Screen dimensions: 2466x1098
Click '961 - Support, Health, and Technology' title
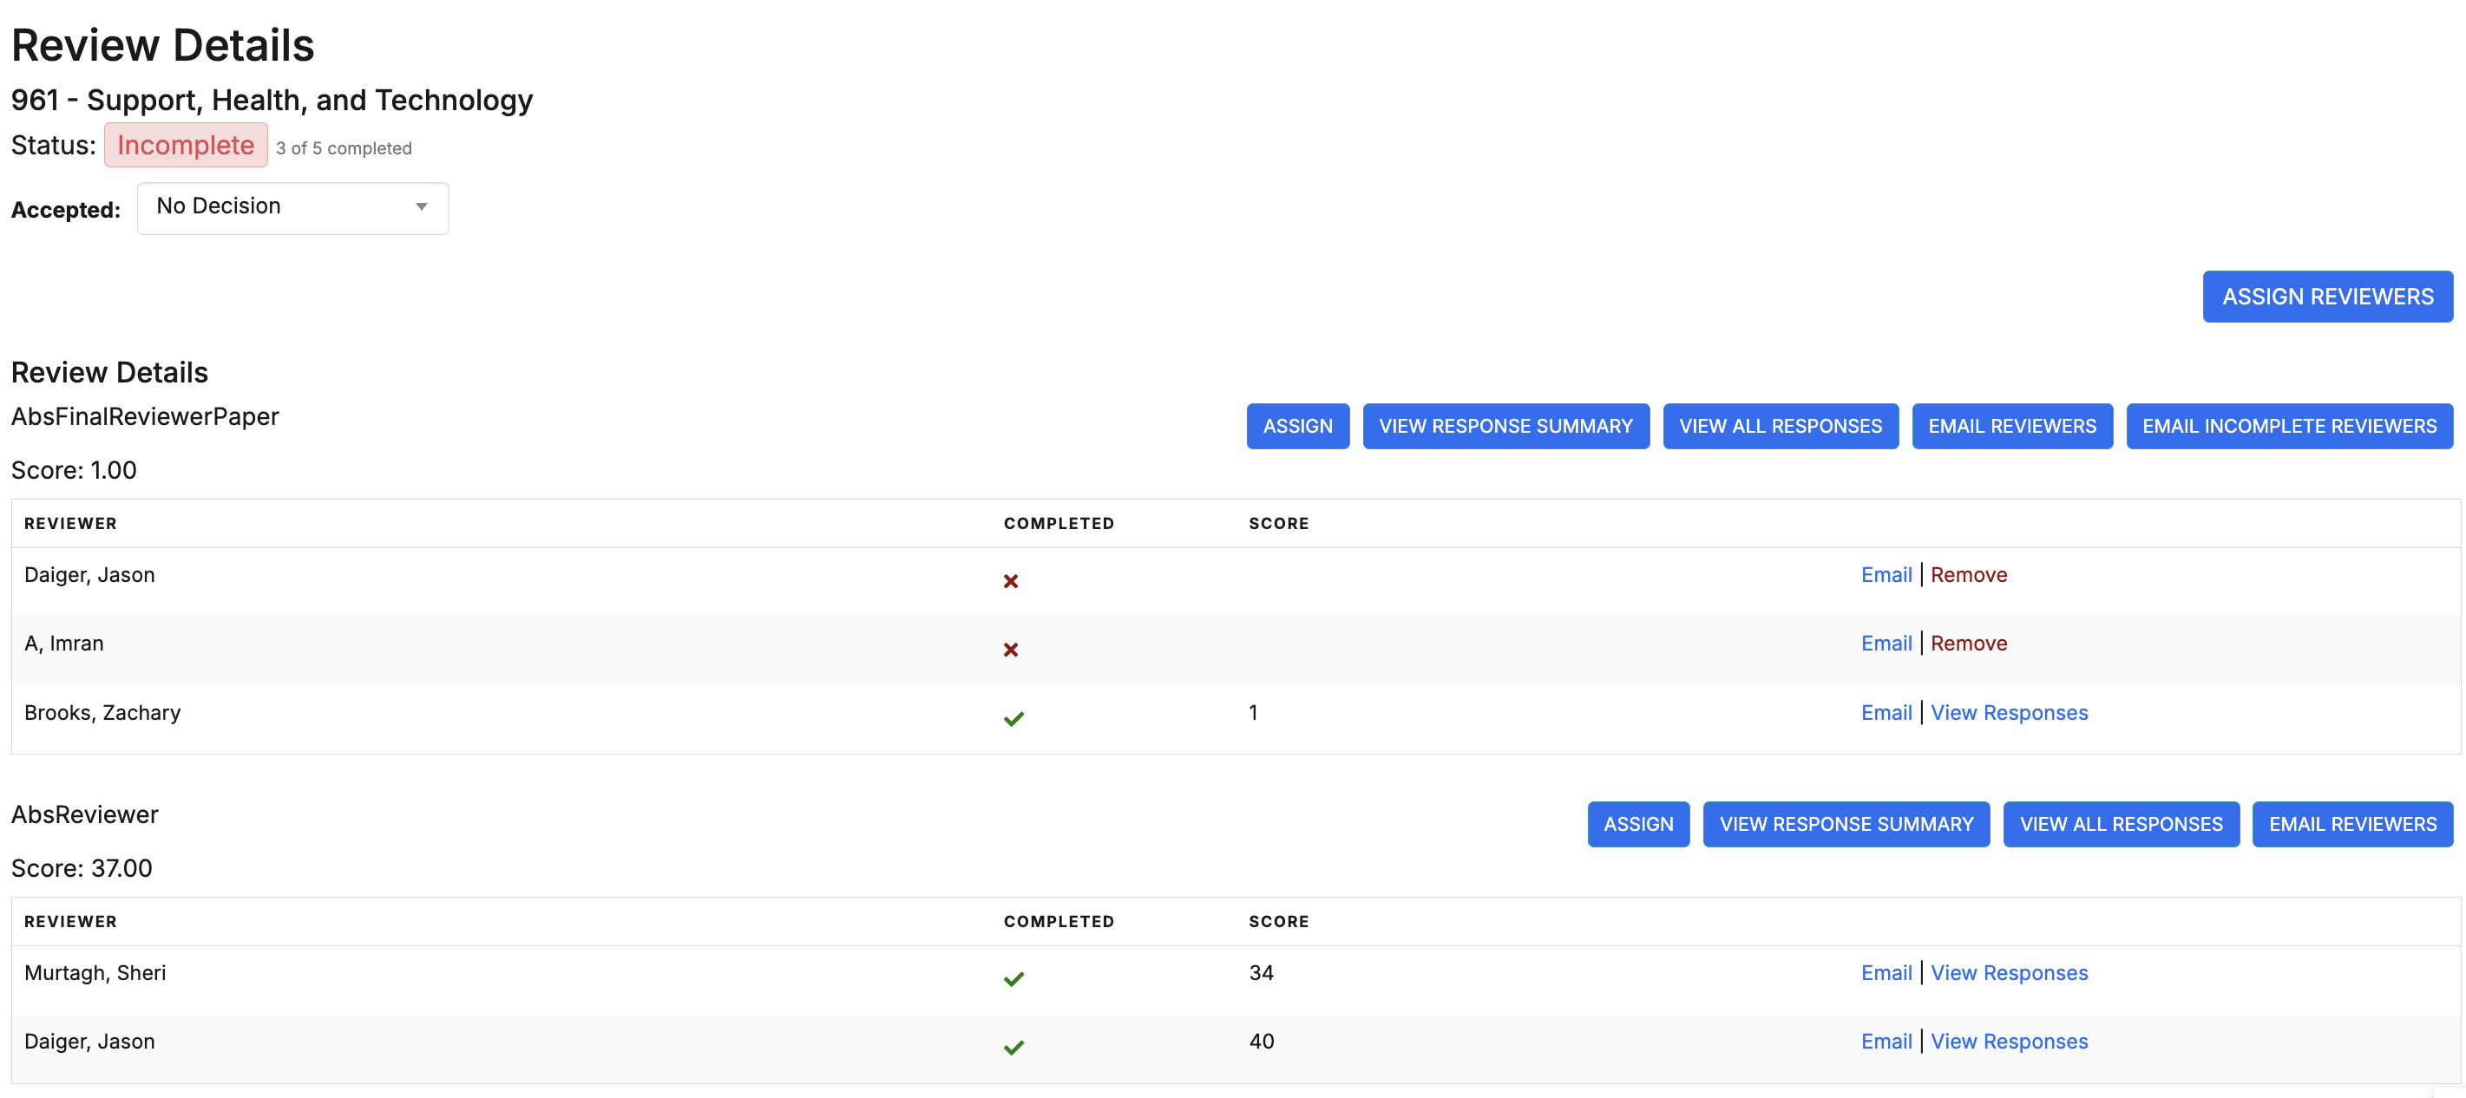point(272,101)
